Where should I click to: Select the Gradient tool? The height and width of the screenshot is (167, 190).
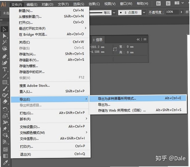[x=5, y=156]
